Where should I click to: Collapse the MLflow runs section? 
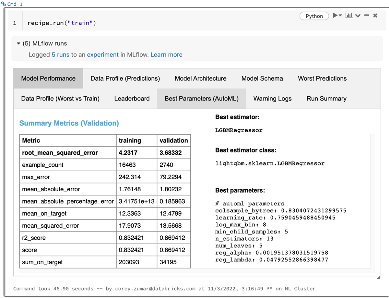(18, 44)
